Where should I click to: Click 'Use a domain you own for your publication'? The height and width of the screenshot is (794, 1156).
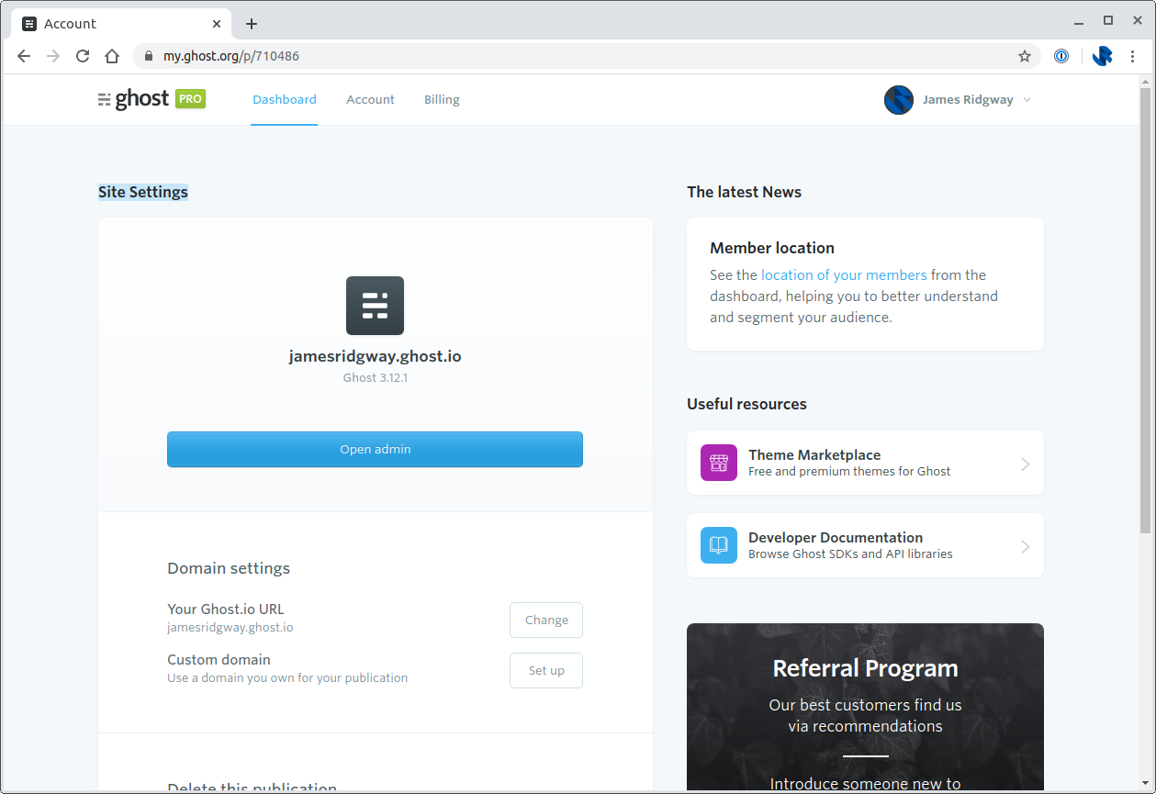coord(287,677)
